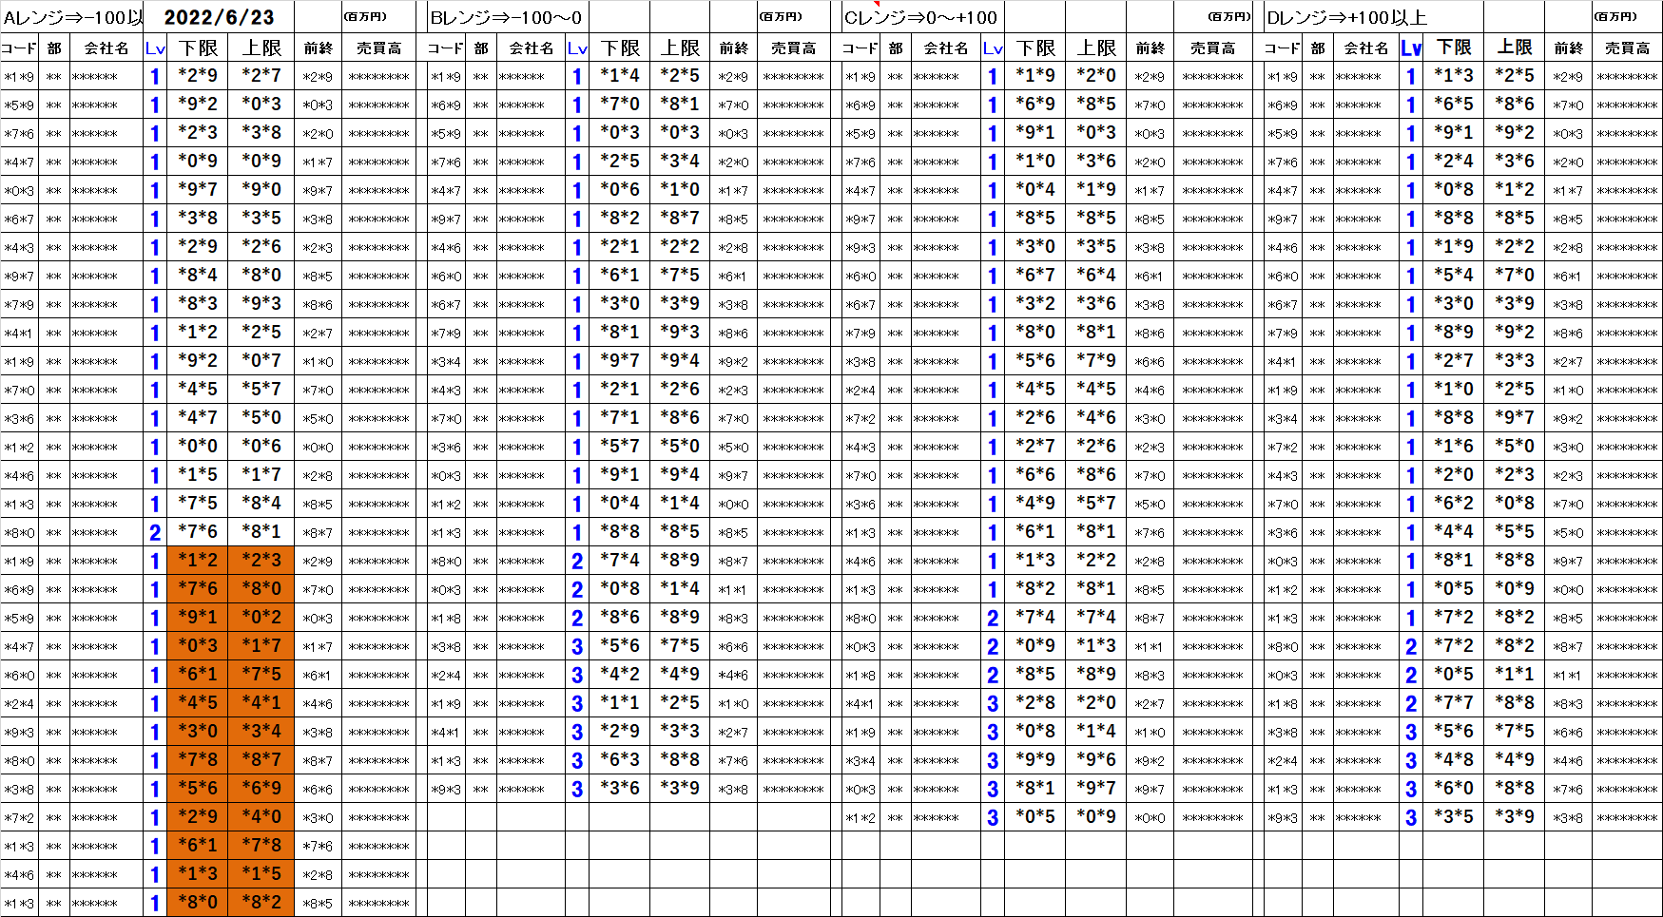Click the Lv header of the C range
This screenshot has width=1663, height=917.
993,48
